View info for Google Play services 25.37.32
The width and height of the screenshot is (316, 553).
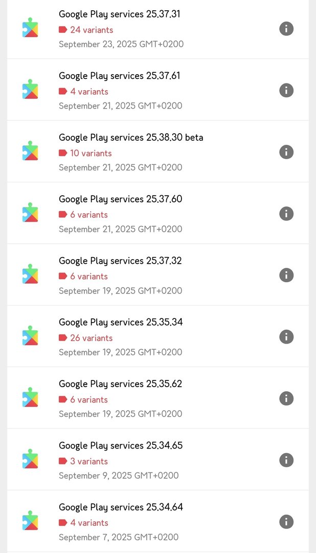[x=286, y=275]
